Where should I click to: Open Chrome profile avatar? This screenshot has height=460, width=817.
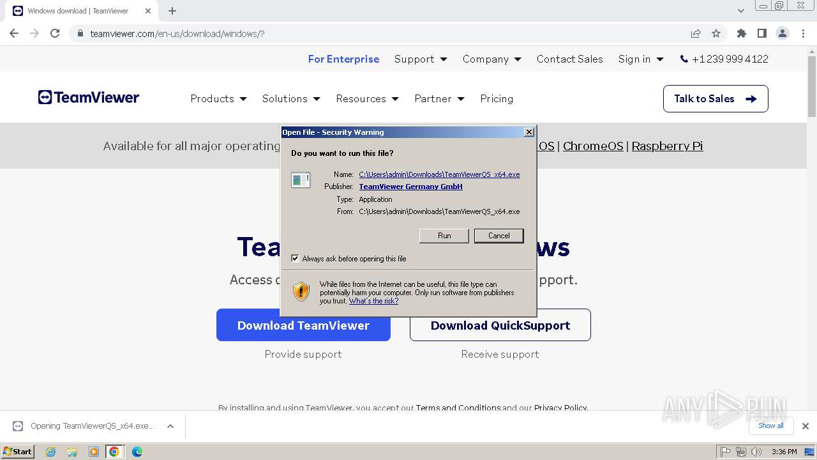coord(783,33)
